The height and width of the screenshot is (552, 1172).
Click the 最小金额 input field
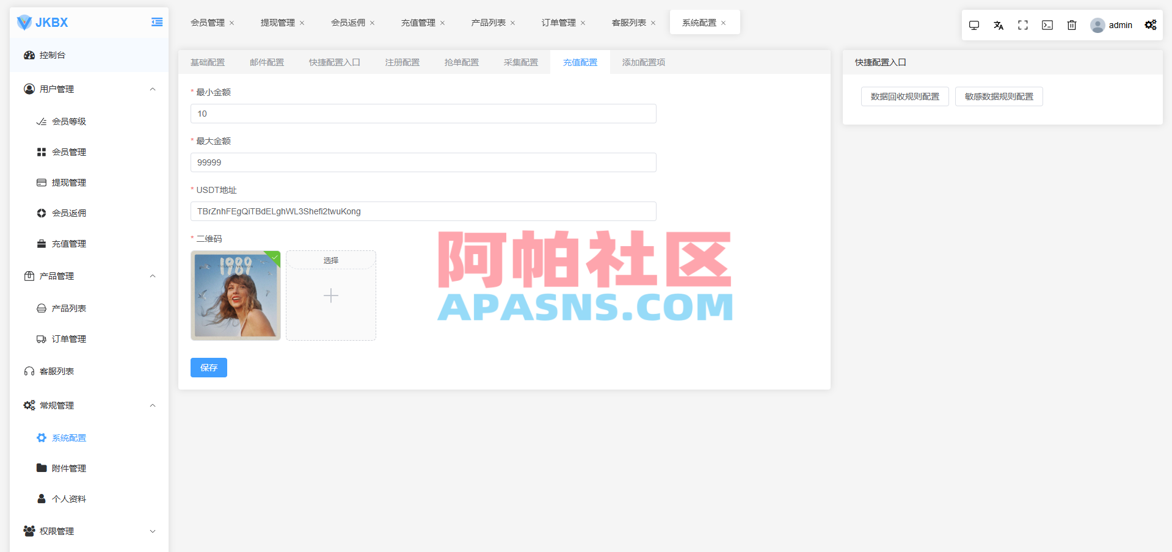[x=423, y=114]
